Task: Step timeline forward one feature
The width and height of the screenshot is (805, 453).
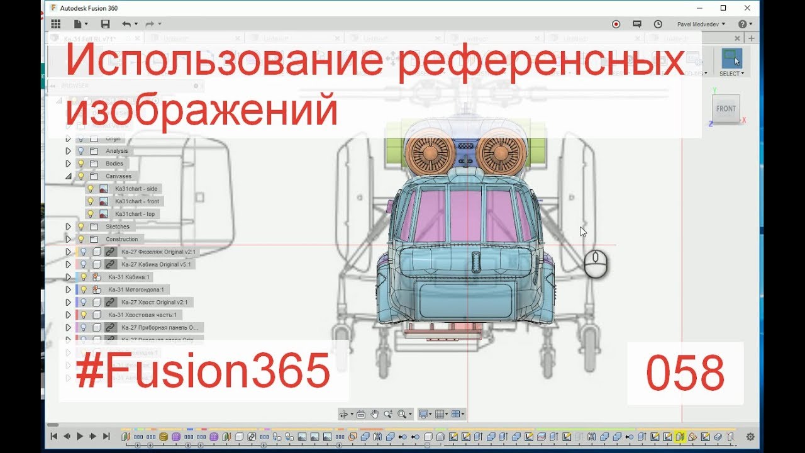Action: pyautogui.click(x=93, y=436)
